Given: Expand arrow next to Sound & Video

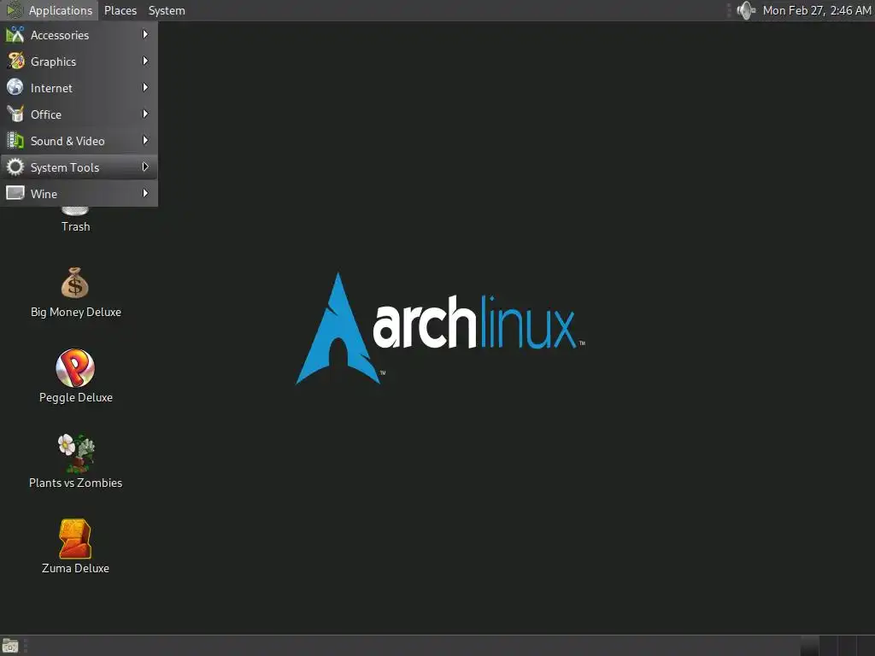Looking at the screenshot, I should pos(145,141).
